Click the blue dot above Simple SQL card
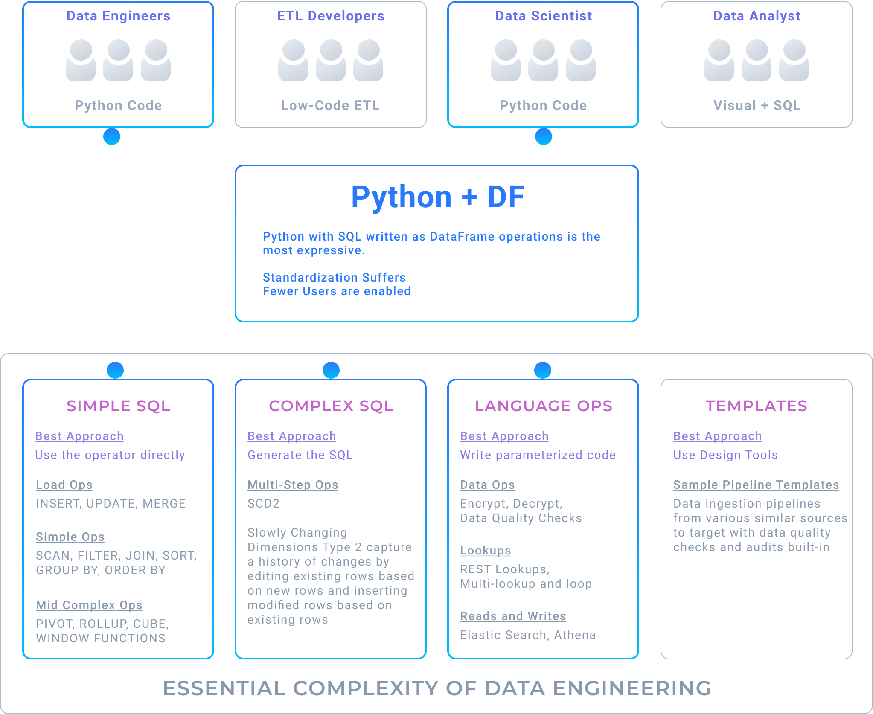The width and height of the screenshot is (873, 714). (115, 370)
